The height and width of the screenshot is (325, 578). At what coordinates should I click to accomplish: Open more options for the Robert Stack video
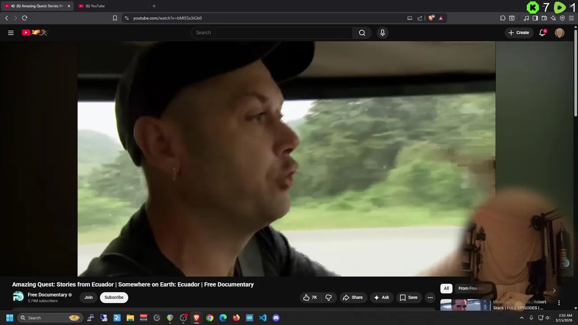559,303
